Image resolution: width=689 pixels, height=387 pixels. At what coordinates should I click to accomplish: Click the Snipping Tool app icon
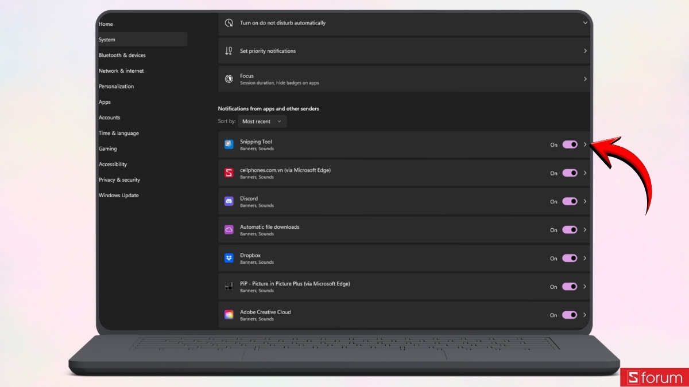pyautogui.click(x=229, y=144)
